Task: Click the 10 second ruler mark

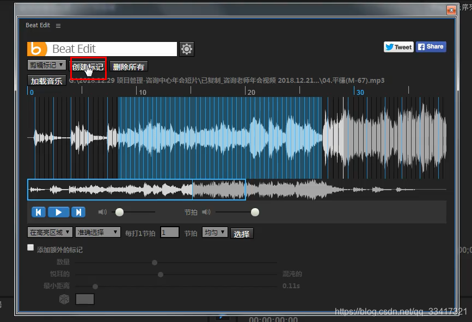Action: point(143,92)
